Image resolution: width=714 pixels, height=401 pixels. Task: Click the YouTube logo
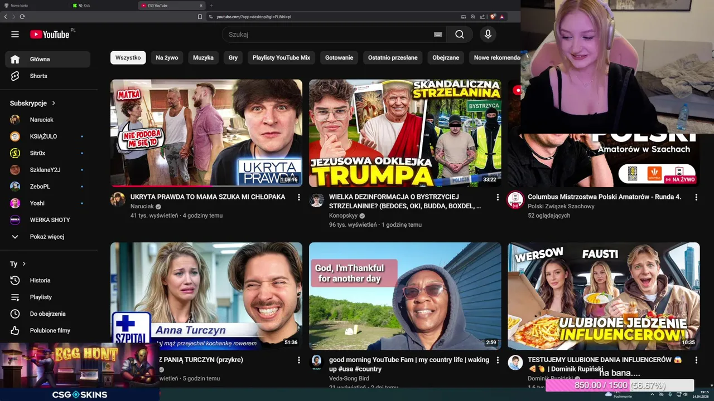pos(50,35)
